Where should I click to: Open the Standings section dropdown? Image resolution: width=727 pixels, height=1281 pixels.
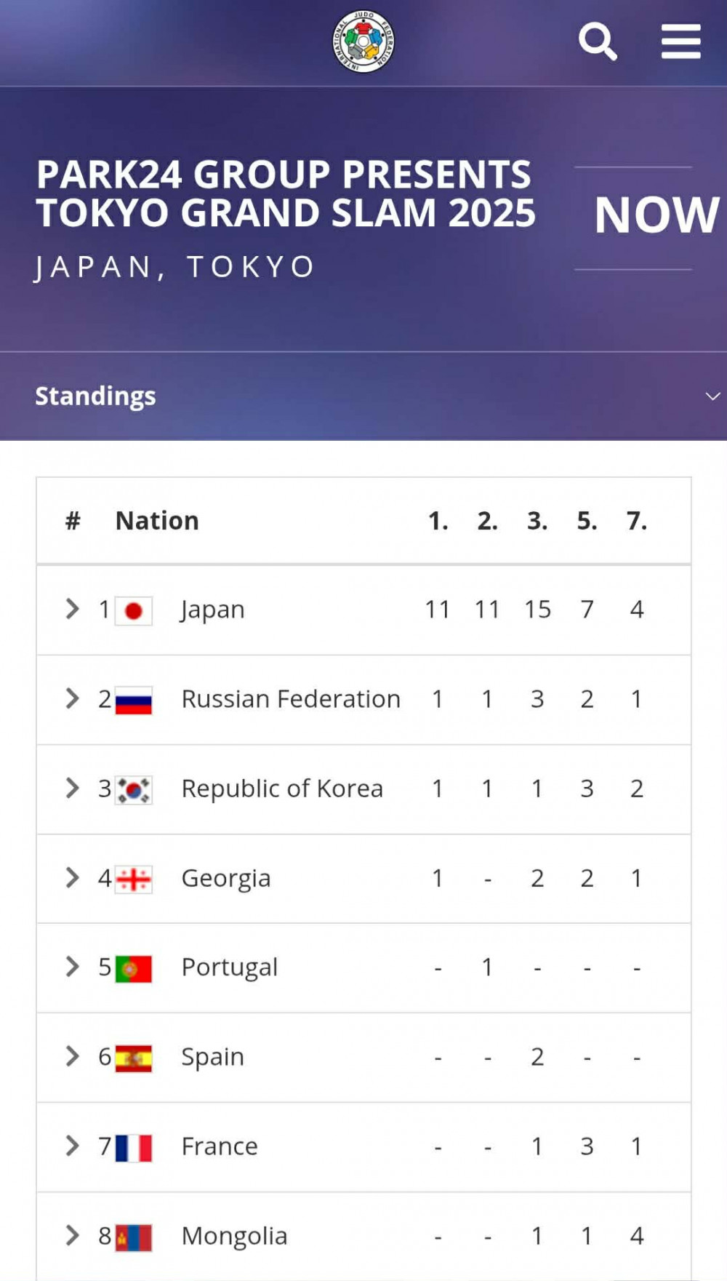(x=712, y=396)
